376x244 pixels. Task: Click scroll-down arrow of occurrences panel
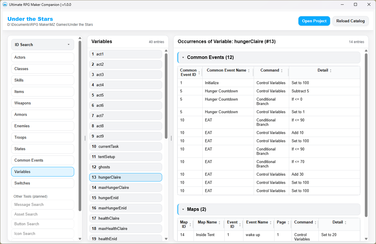pos(366,239)
